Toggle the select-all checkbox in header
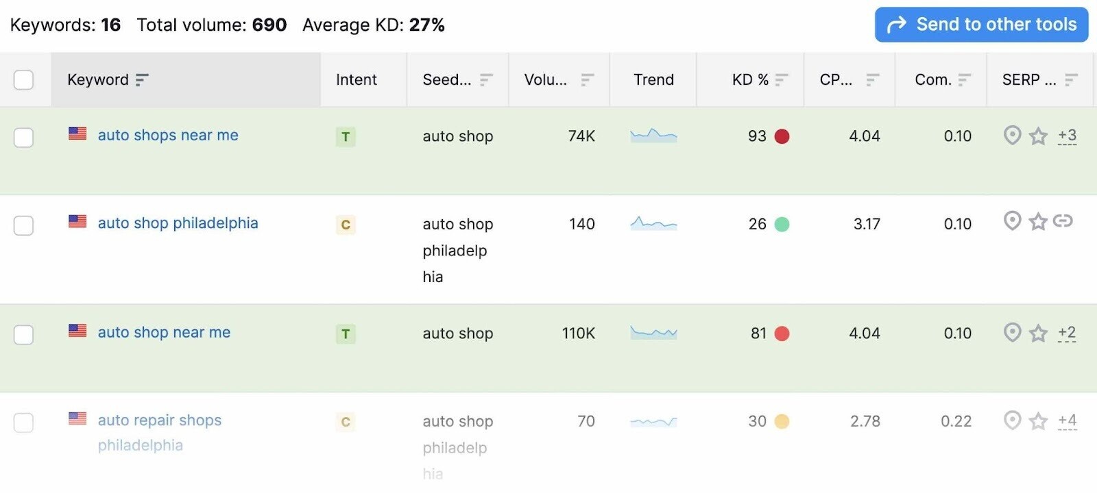This screenshot has width=1097, height=493. [24, 80]
